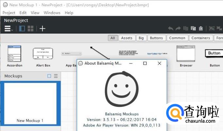Select the New Mockup 1 thumbnail
The height and width of the screenshot is (131, 223).
point(30,104)
